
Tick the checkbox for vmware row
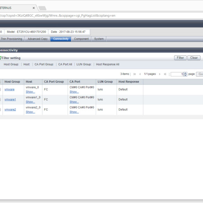click(0, 89)
